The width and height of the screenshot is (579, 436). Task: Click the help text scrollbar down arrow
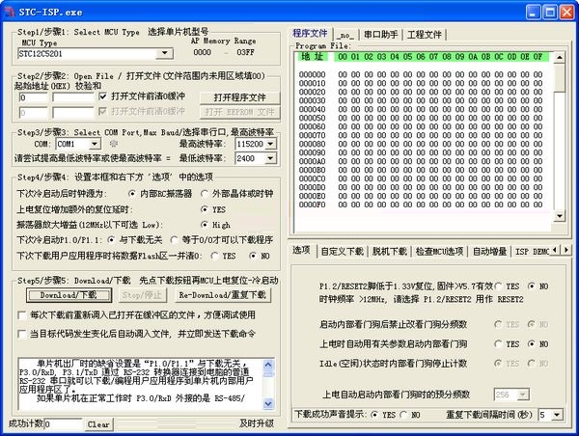(x=268, y=403)
